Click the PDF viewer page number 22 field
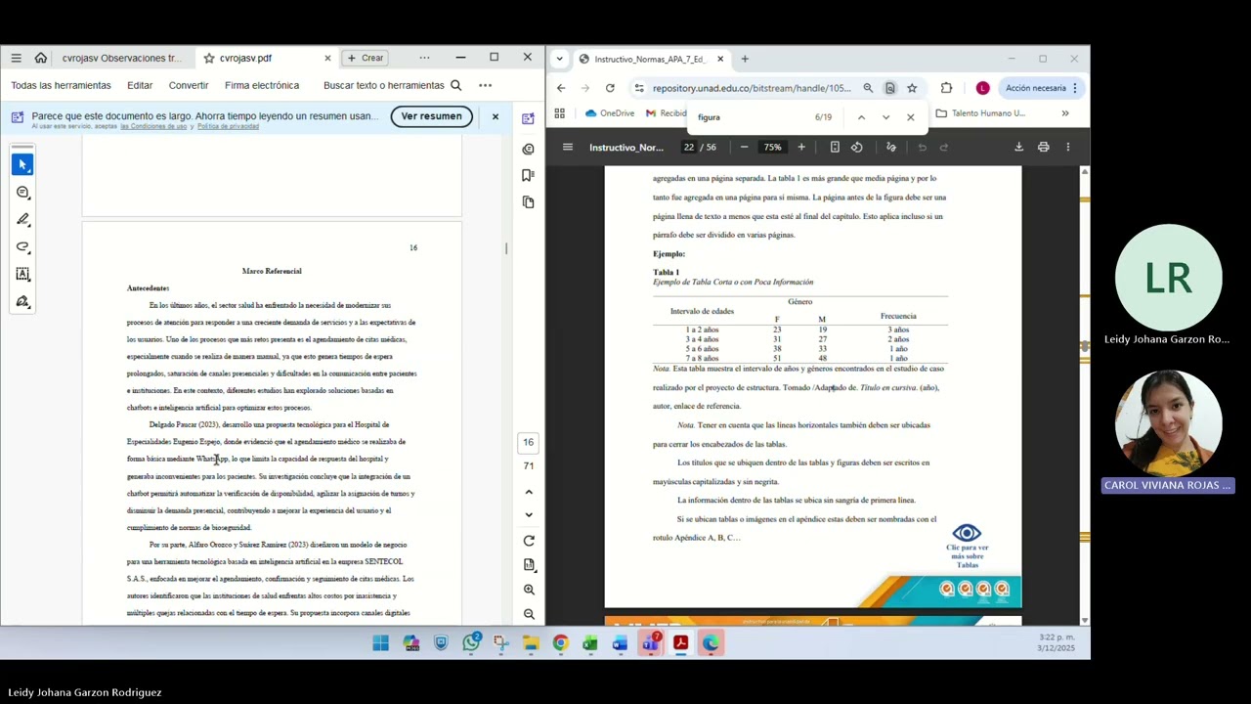Viewport: 1251px width, 704px height. point(689,148)
